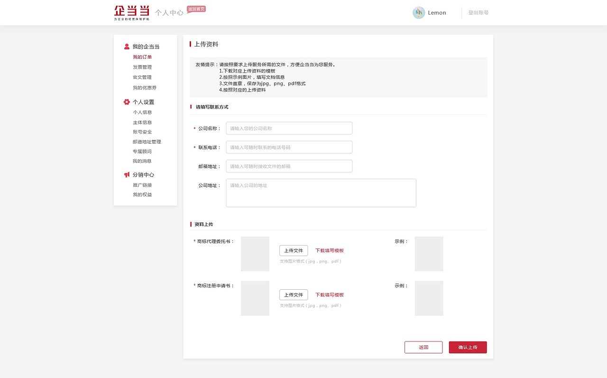Open 邮递地址管理 in sidebar

tap(147, 142)
